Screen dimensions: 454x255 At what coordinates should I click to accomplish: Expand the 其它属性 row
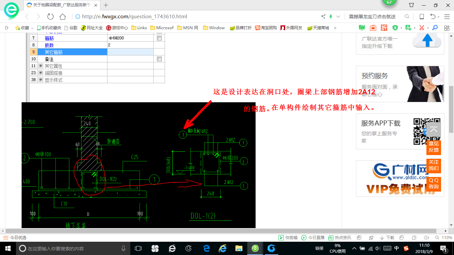pos(41,66)
